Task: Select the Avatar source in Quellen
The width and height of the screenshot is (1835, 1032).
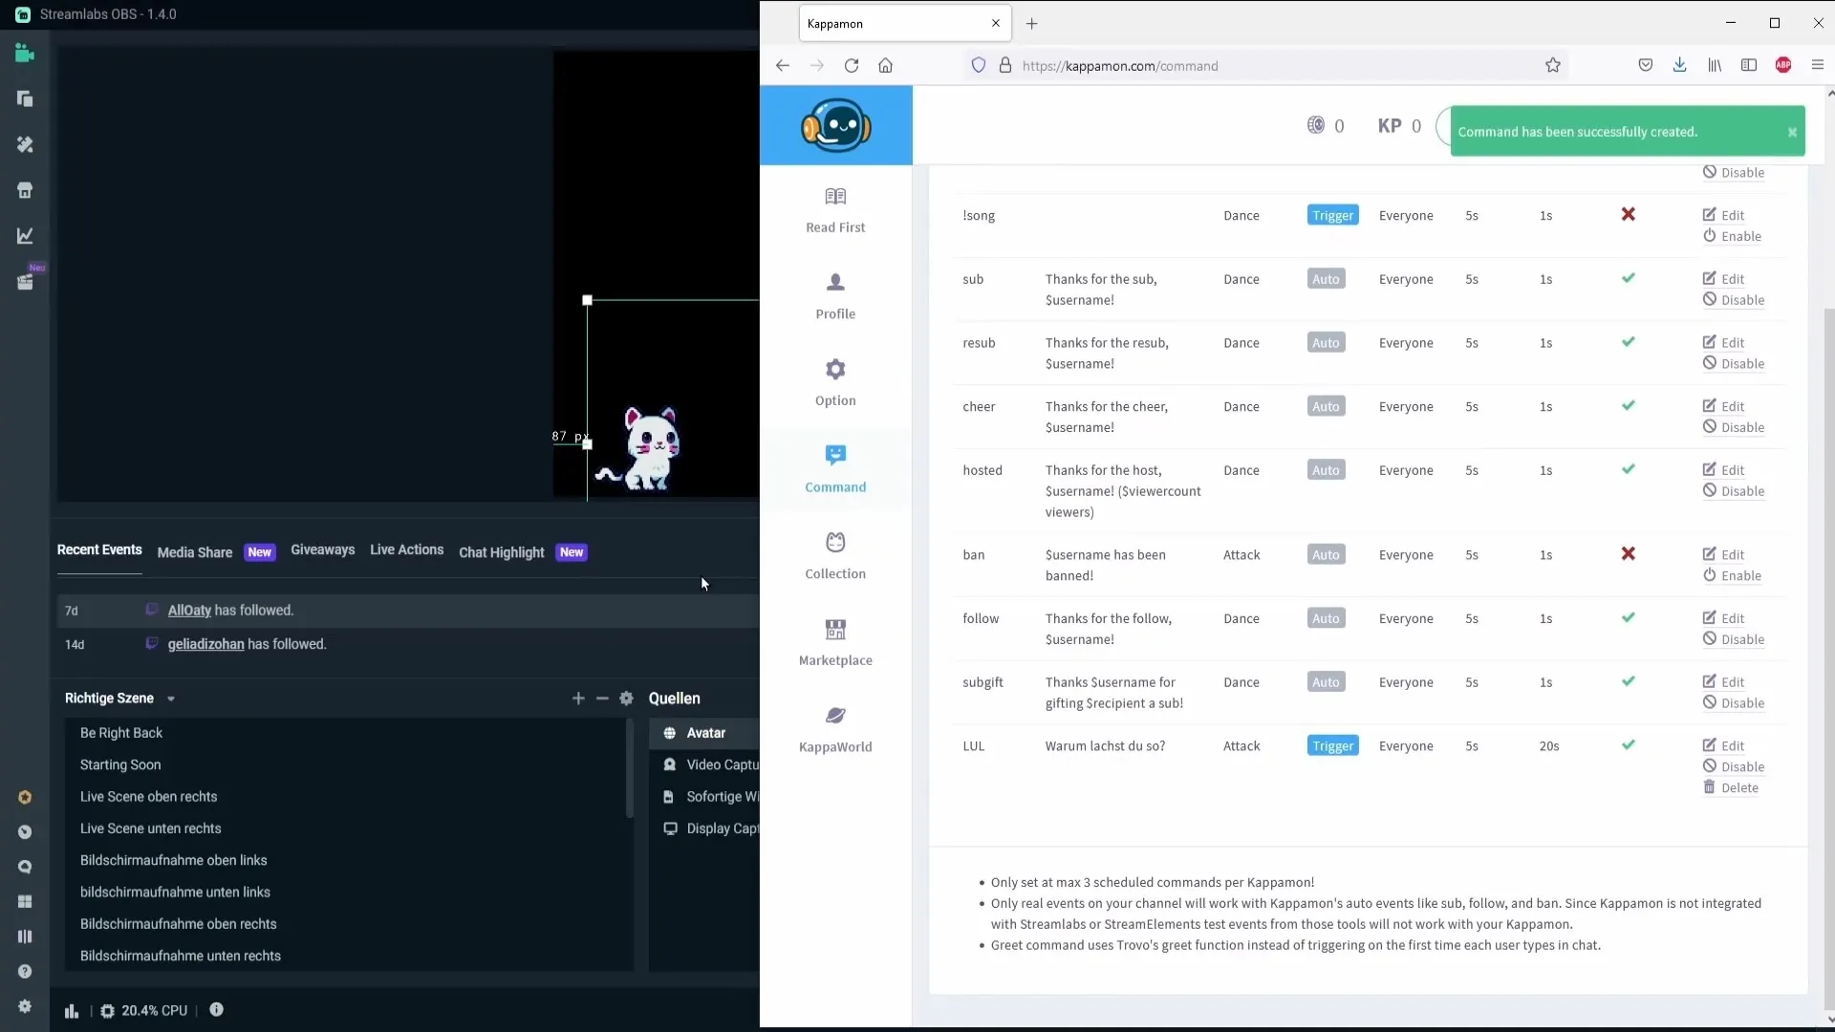Action: click(x=705, y=734)
